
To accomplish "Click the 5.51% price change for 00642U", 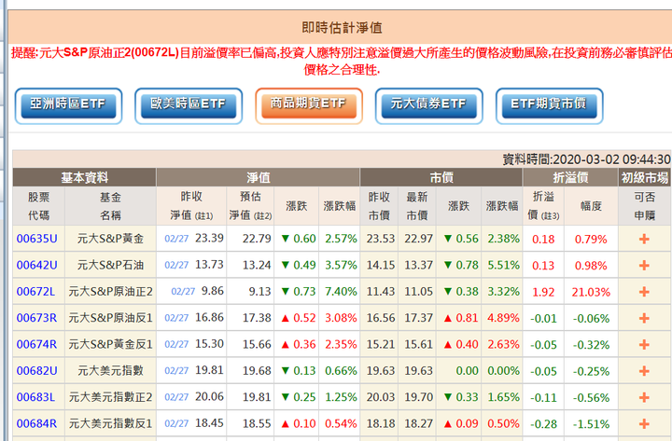I will point(503,265).
